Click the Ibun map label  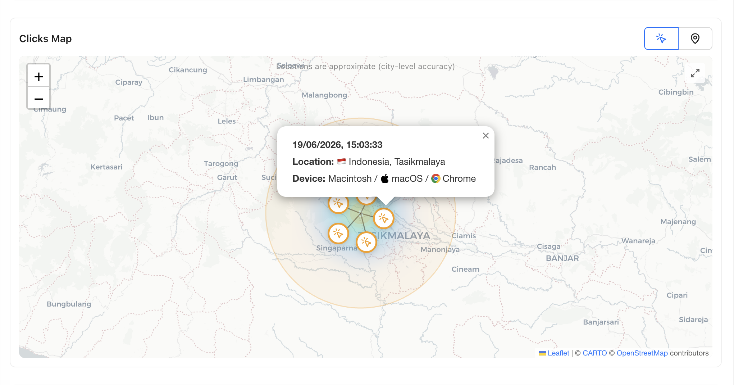155,118
